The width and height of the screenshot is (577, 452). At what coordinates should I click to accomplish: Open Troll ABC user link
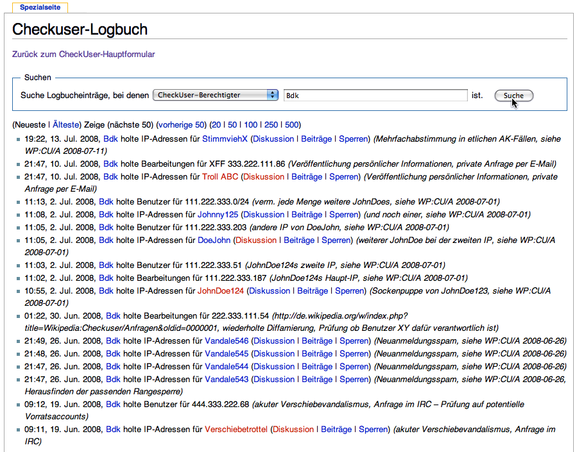pyautogui.click(x=220, y=177)
